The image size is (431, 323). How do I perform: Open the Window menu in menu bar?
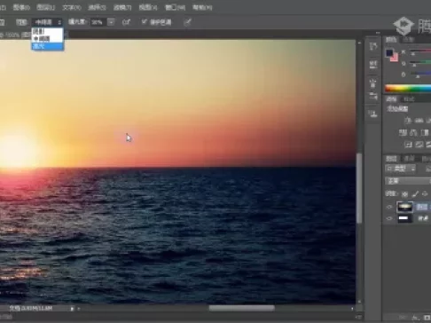pyautogui.click(x=175, y=7)
